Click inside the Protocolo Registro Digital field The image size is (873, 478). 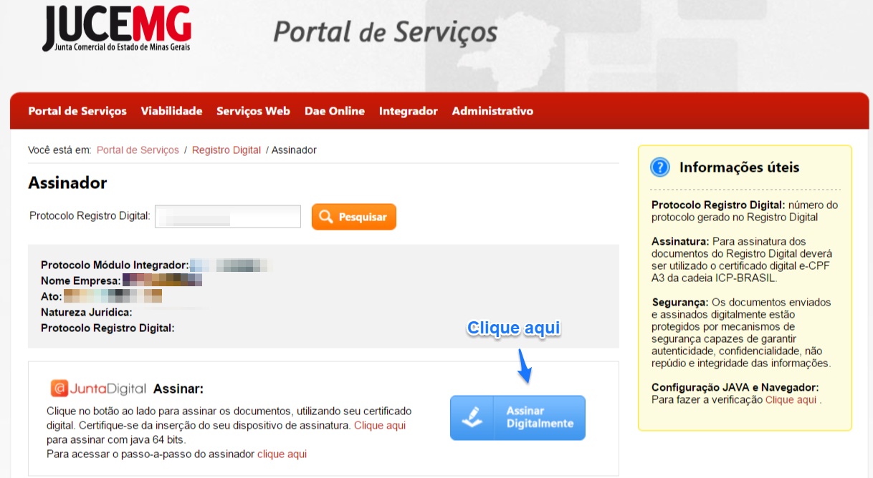tap(227, 216)
